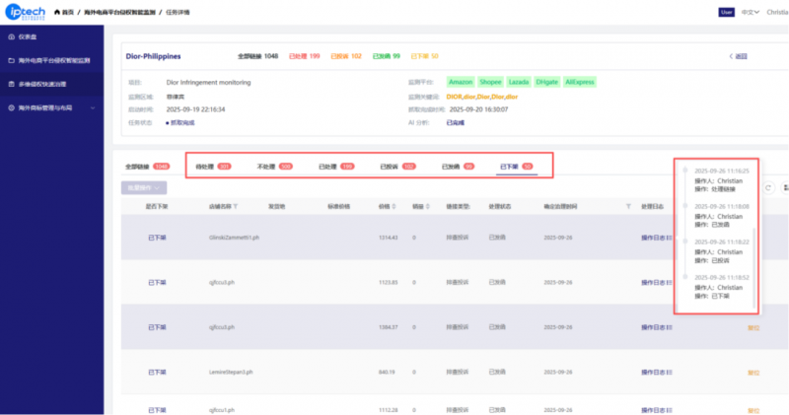Click the Shopee platform tag
This screenshot has height=415, width=789.
click(492, 82)
